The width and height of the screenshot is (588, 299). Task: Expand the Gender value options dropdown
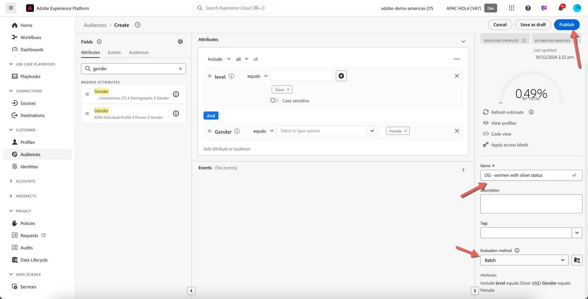tap(372, 131)
